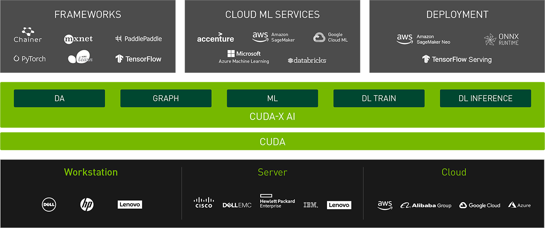Click the Accenture logo
545x228 pixels.
tap(215, 38)
